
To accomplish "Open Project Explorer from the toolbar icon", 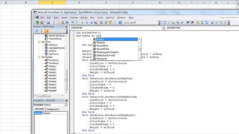I will [101, 23].
